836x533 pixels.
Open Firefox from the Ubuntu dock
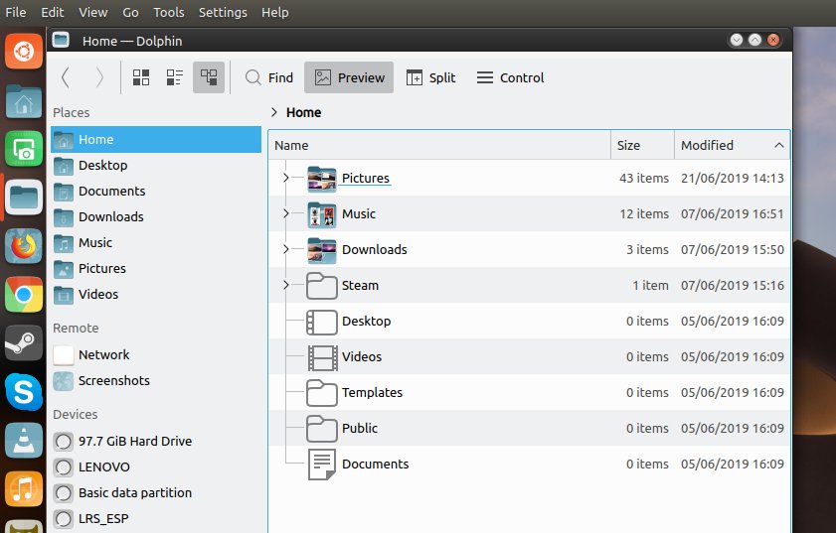[x=23, y=245]
